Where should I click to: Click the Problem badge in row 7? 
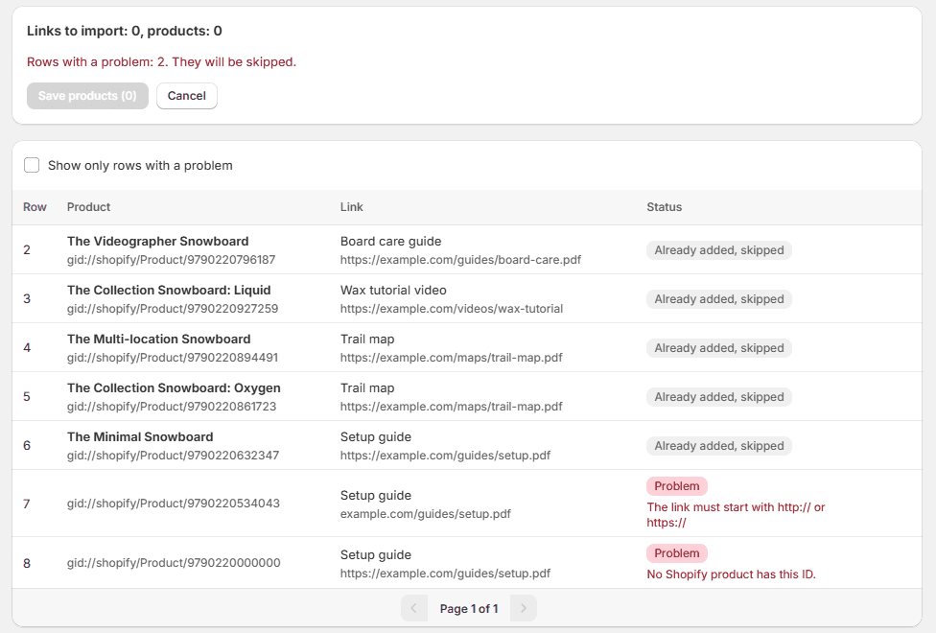pos(677,486)
